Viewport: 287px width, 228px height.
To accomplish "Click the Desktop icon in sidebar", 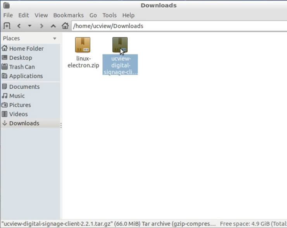I will tap(5, 57).
